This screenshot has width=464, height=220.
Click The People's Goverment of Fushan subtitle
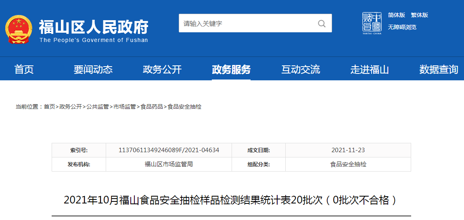[x=94, y=40]
